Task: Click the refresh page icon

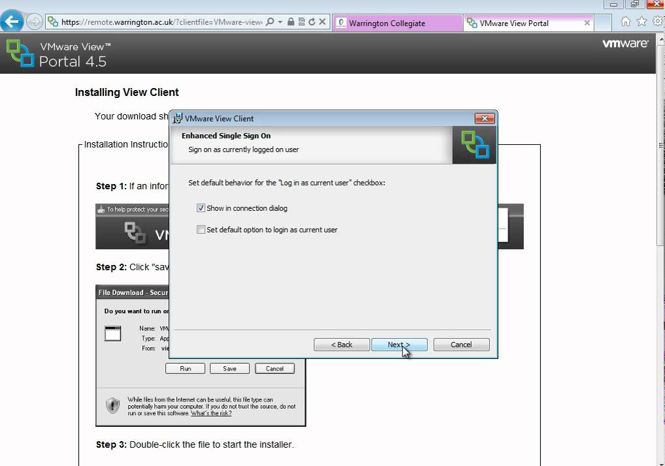Action: [312, 22]
